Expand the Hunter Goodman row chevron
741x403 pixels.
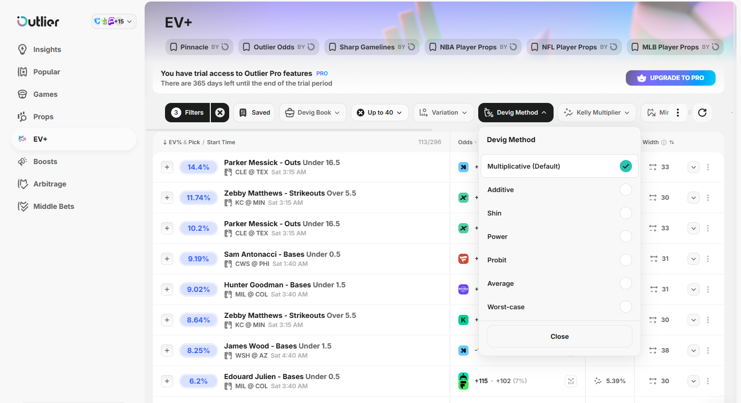(x=694, y=289)
